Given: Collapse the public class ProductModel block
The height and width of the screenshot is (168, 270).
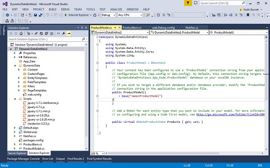Looking at the screenshot, I should point(97,63).
